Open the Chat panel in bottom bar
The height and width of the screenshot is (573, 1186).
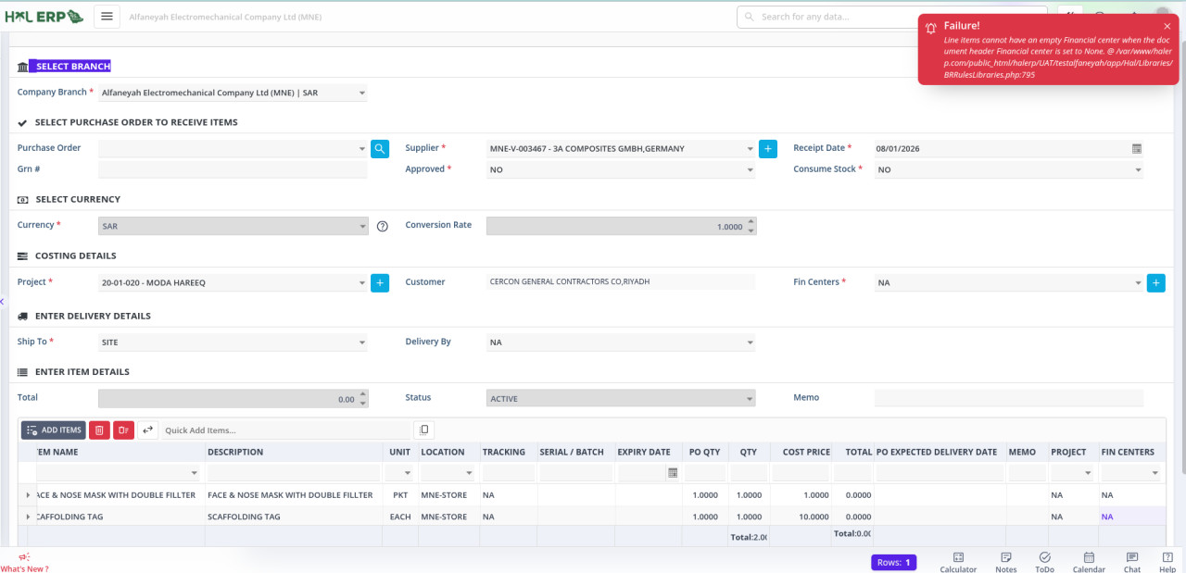point(1131,562)
